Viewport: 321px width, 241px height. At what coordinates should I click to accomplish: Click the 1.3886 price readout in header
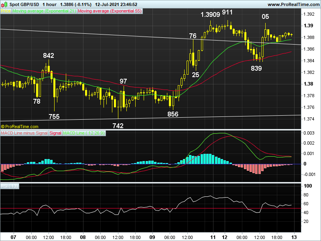(x=66, y=4)
